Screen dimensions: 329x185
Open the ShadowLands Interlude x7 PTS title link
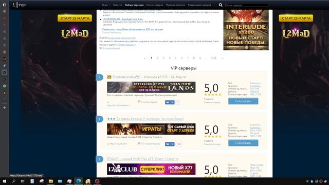coord(149,77)
